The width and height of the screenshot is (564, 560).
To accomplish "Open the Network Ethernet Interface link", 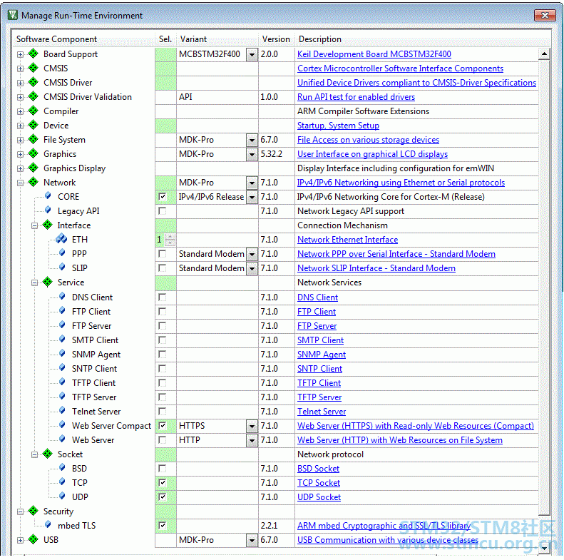I will [x=347, y=239].
